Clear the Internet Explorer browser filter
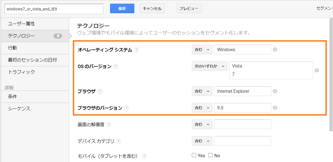This screenshot has height=162, width=333. pyautogui.click(x=275, y=91)
